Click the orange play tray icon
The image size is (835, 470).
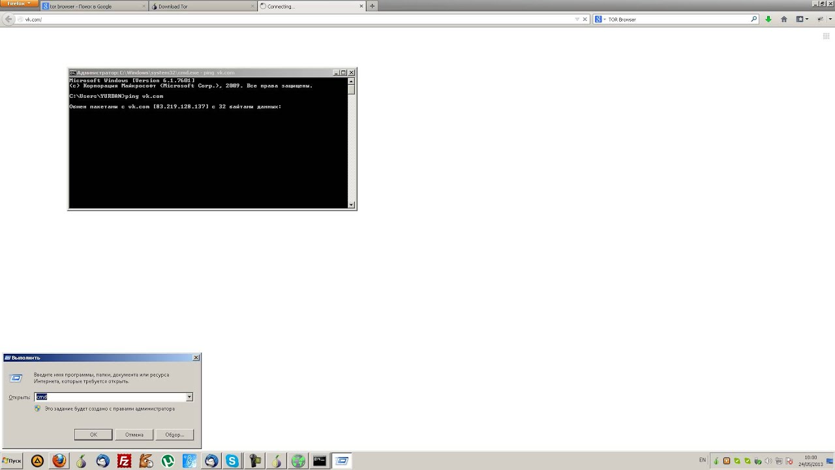point(727,461)
